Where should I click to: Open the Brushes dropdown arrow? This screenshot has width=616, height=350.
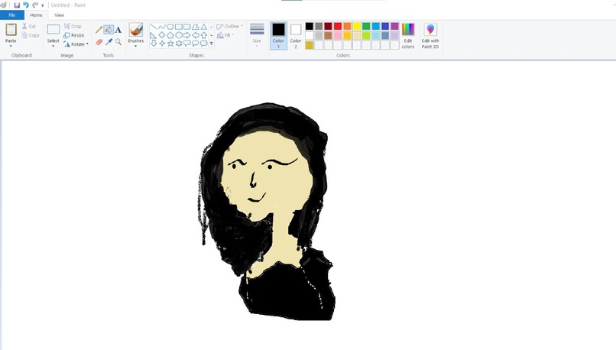pos(135,46)
